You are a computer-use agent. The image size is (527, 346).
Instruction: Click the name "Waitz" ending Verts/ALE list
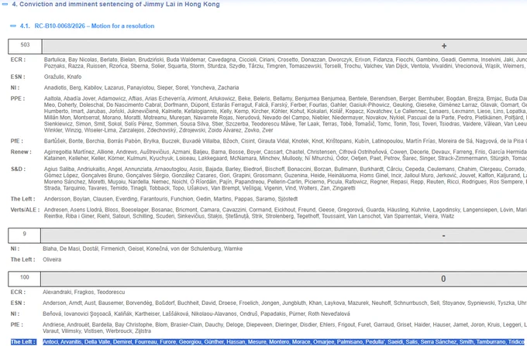click(x=447, y=216)
